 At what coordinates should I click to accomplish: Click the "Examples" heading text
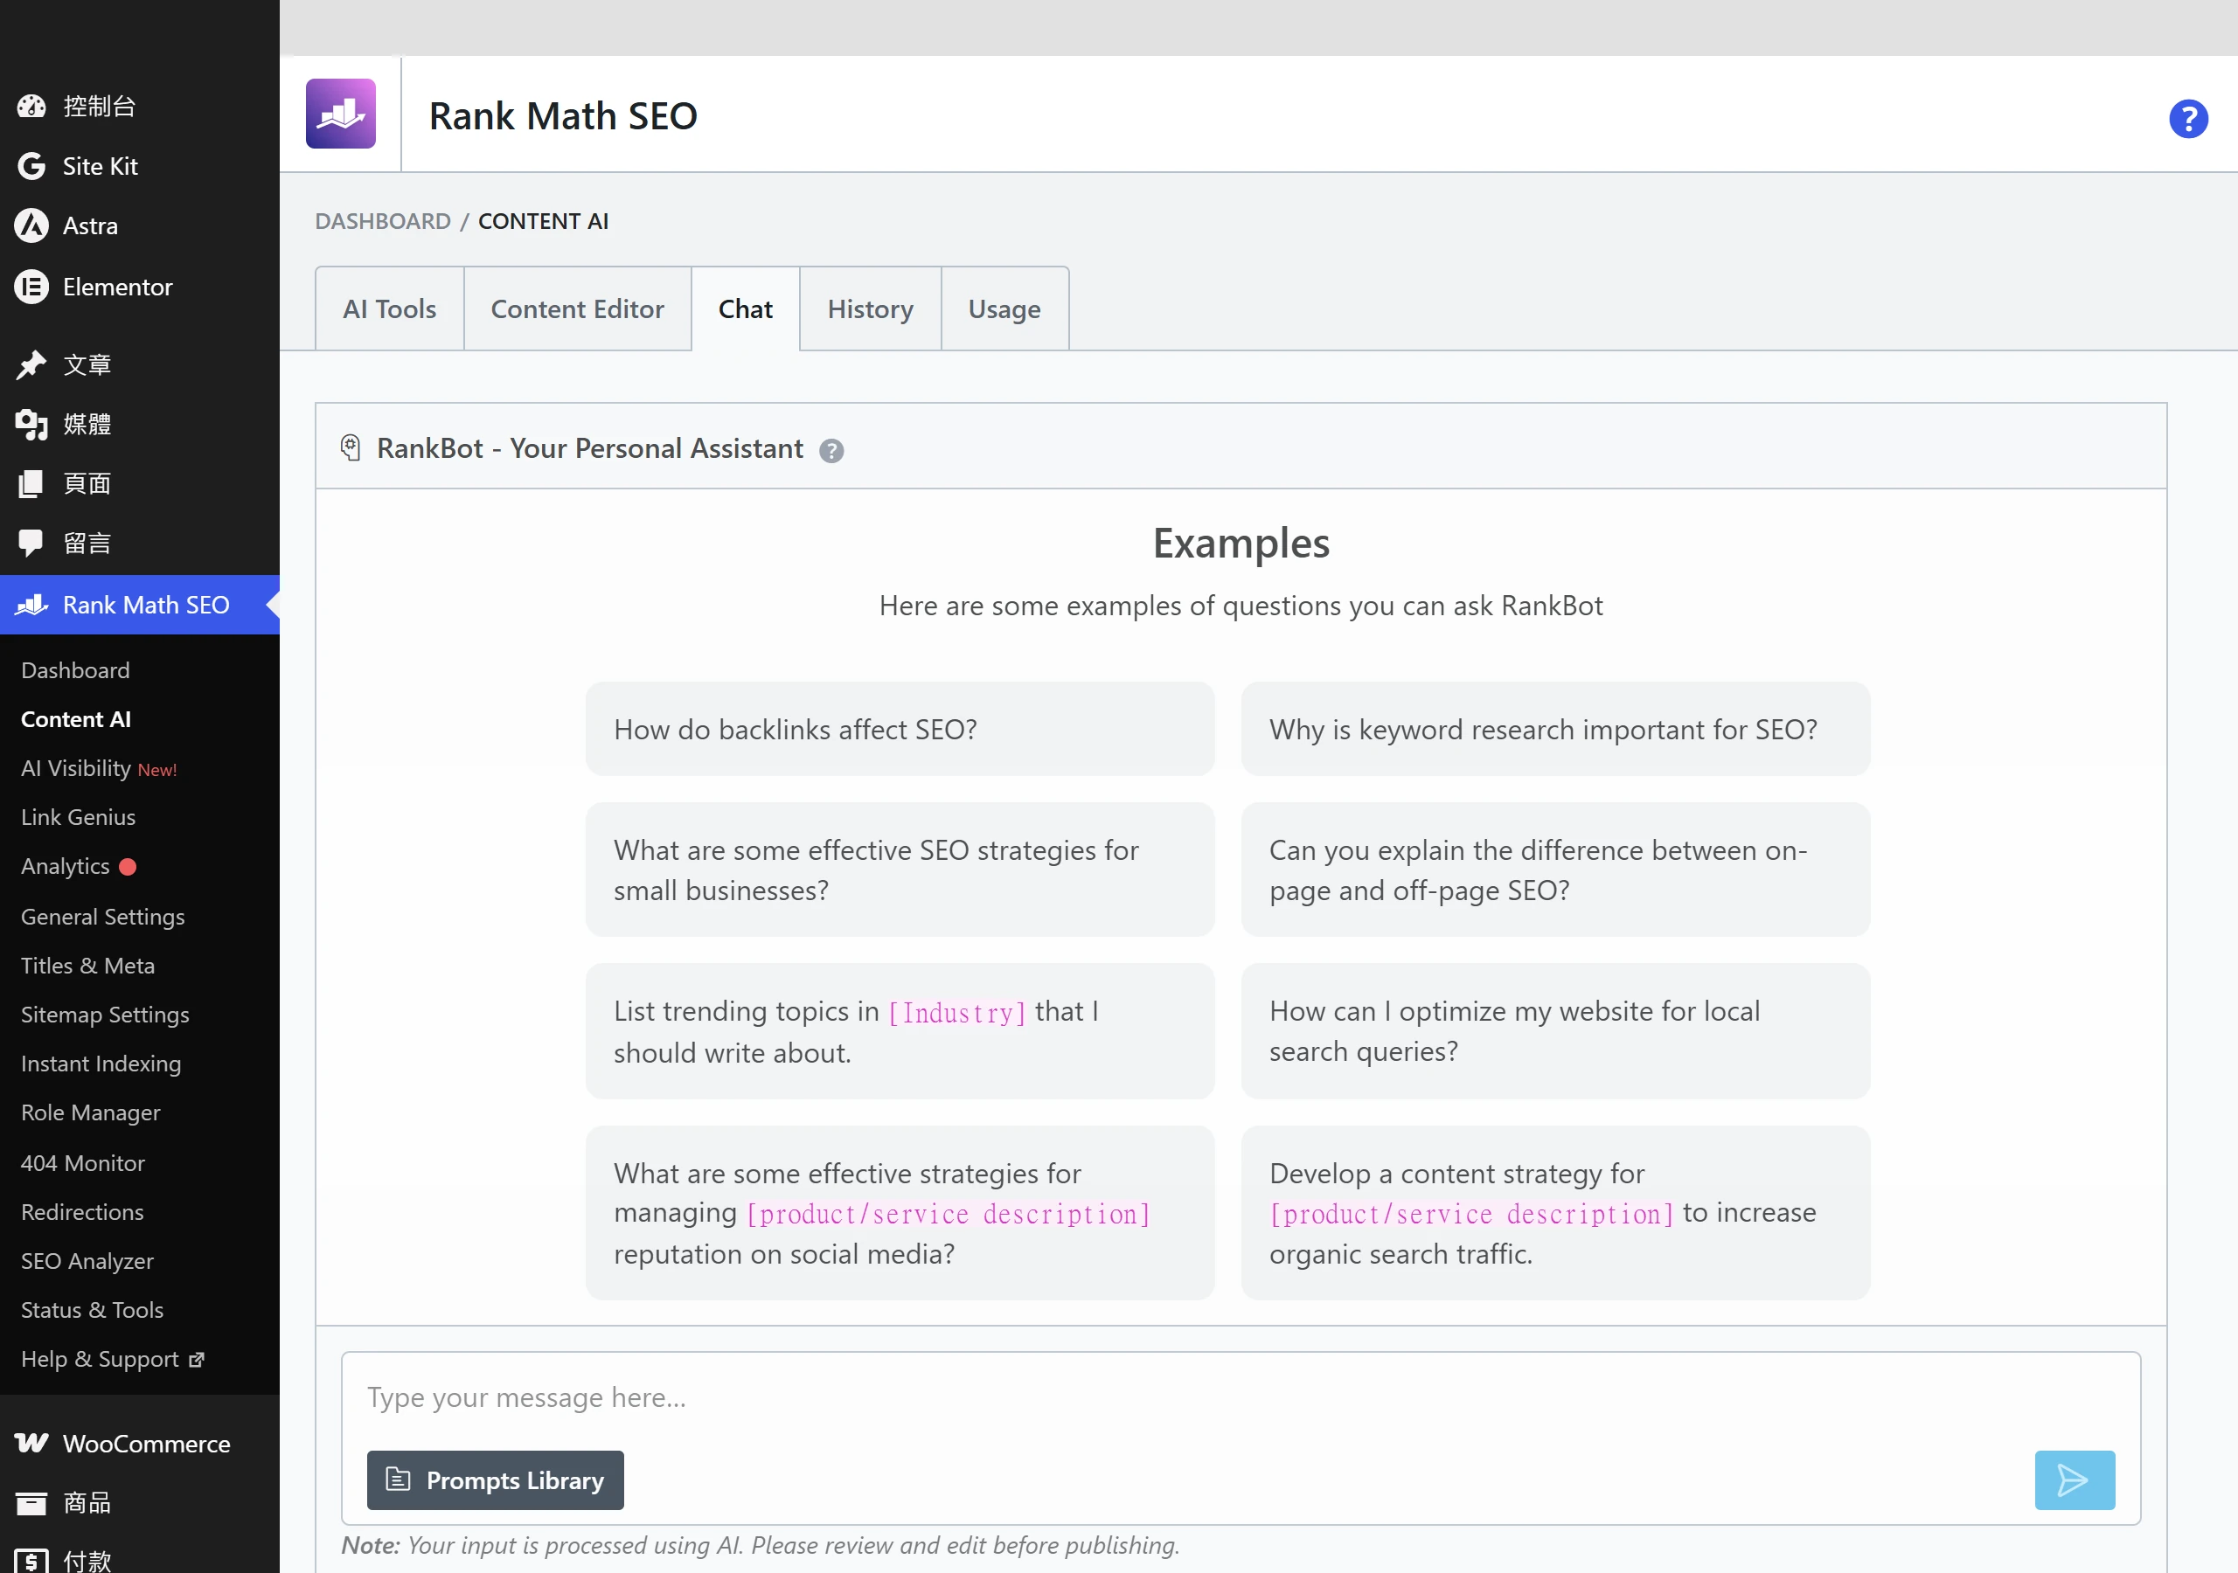[1241, 543]
